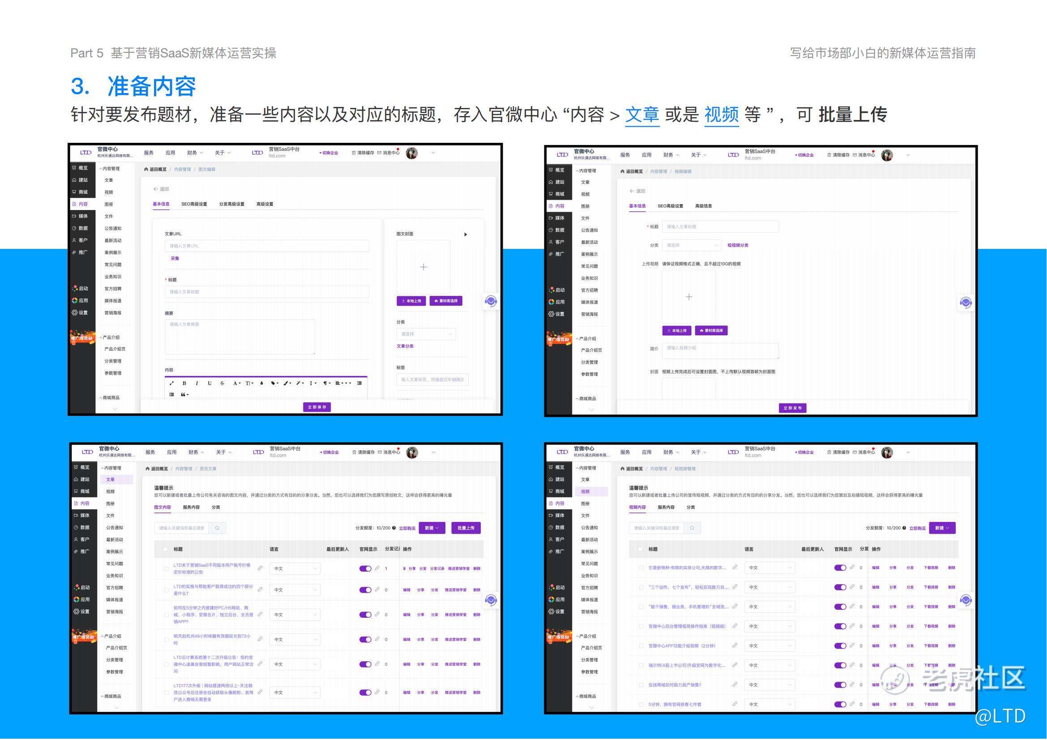Image resolution: width=1047 pixels, height=740 pixels.
Task: Open the 新建 dropdown next to 批量上传
Action: point(432,528)
